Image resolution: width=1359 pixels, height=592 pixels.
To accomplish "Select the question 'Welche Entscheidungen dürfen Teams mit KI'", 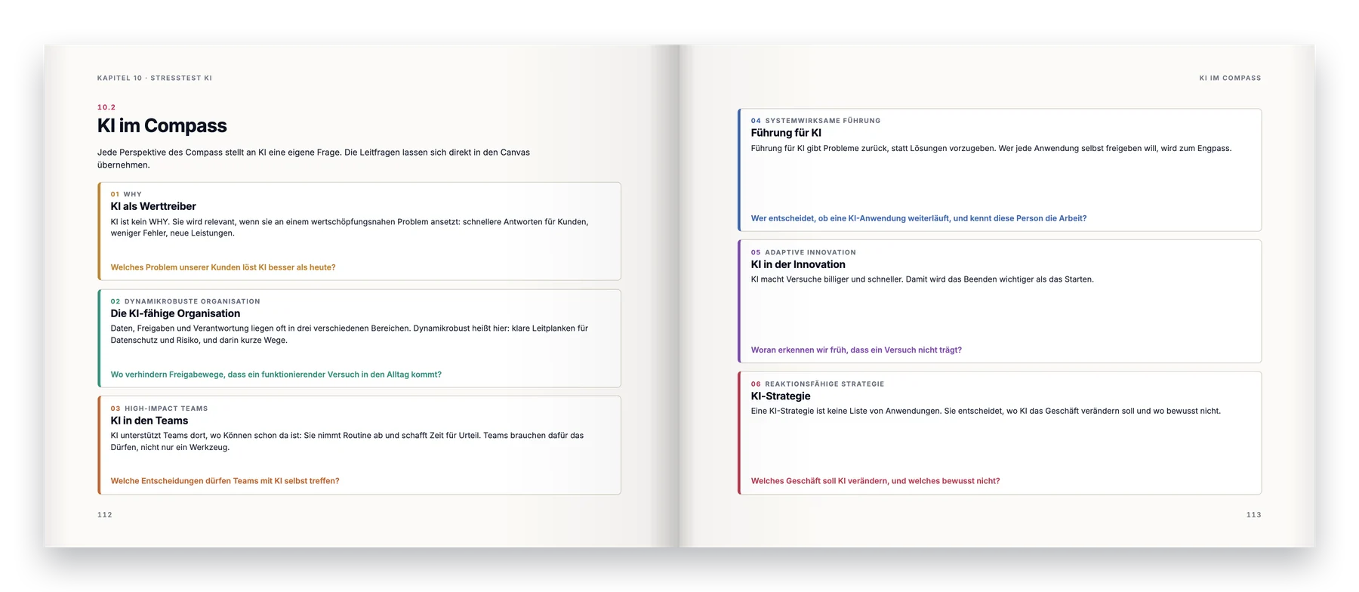I will pos(225,481).
